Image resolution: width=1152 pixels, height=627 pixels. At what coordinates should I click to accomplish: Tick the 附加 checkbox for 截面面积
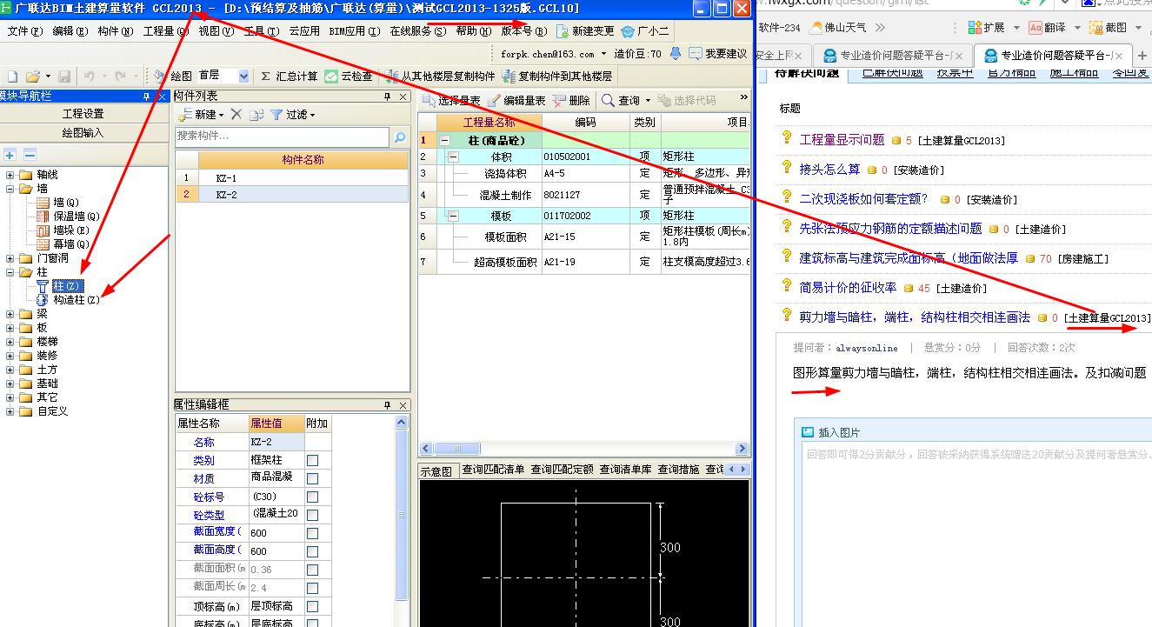click(x=313, y=570)
